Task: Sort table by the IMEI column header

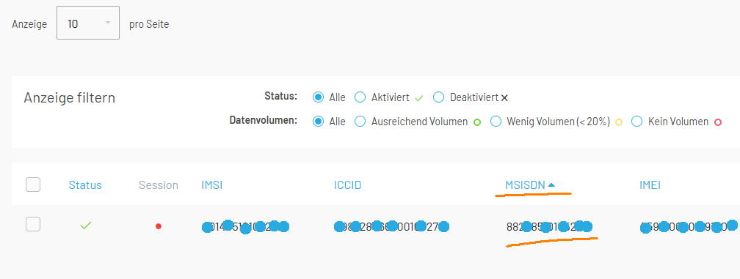Action: [650, 185]
